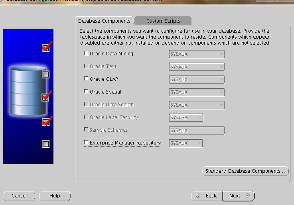294x205 pixels.
Task: Go Back to the previous step
Action: (x=207, y=196)
